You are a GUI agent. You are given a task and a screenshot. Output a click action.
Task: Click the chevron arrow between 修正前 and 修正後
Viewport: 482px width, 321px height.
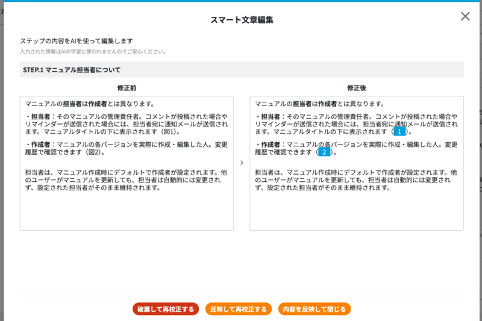coord(242,163)
